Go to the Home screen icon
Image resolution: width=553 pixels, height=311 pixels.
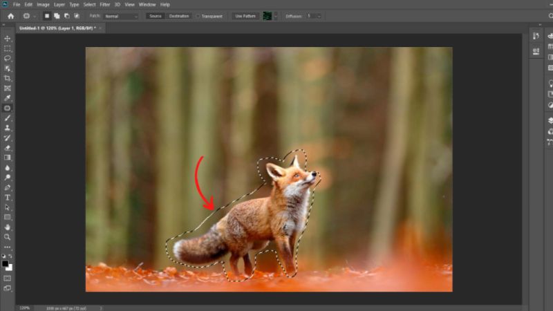point(11,16)
